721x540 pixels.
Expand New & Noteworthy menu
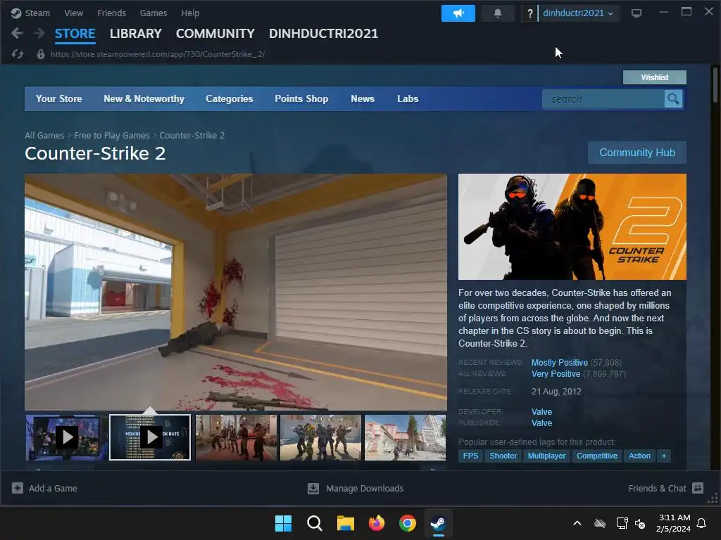(144, 98)
